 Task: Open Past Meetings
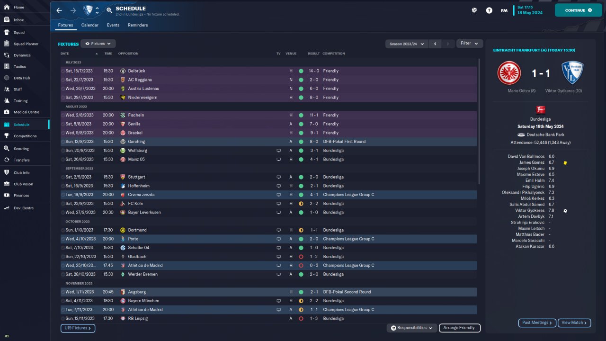click(537, 323)
